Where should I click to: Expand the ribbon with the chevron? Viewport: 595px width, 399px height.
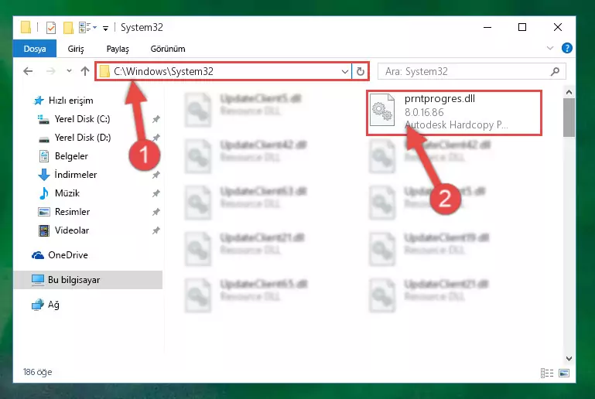pyautogui.click(x=550, y=48)
